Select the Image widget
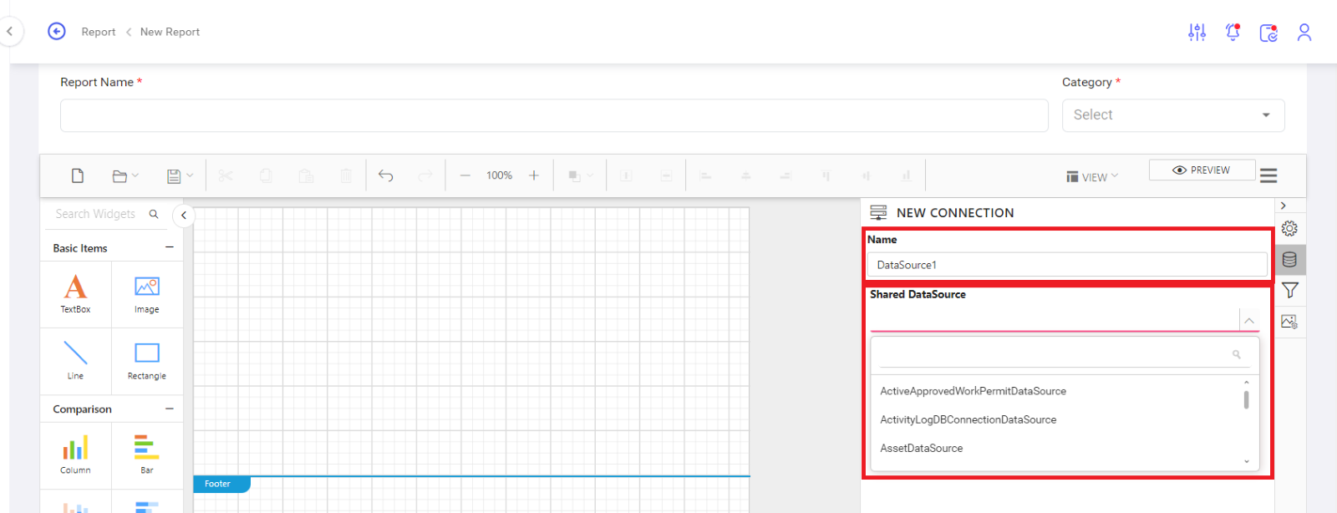 [147, 294]
